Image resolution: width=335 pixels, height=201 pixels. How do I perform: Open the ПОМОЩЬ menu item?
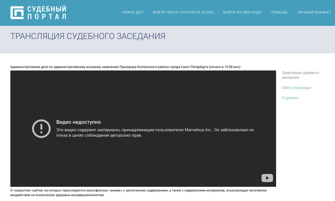[x=280, y=12]
